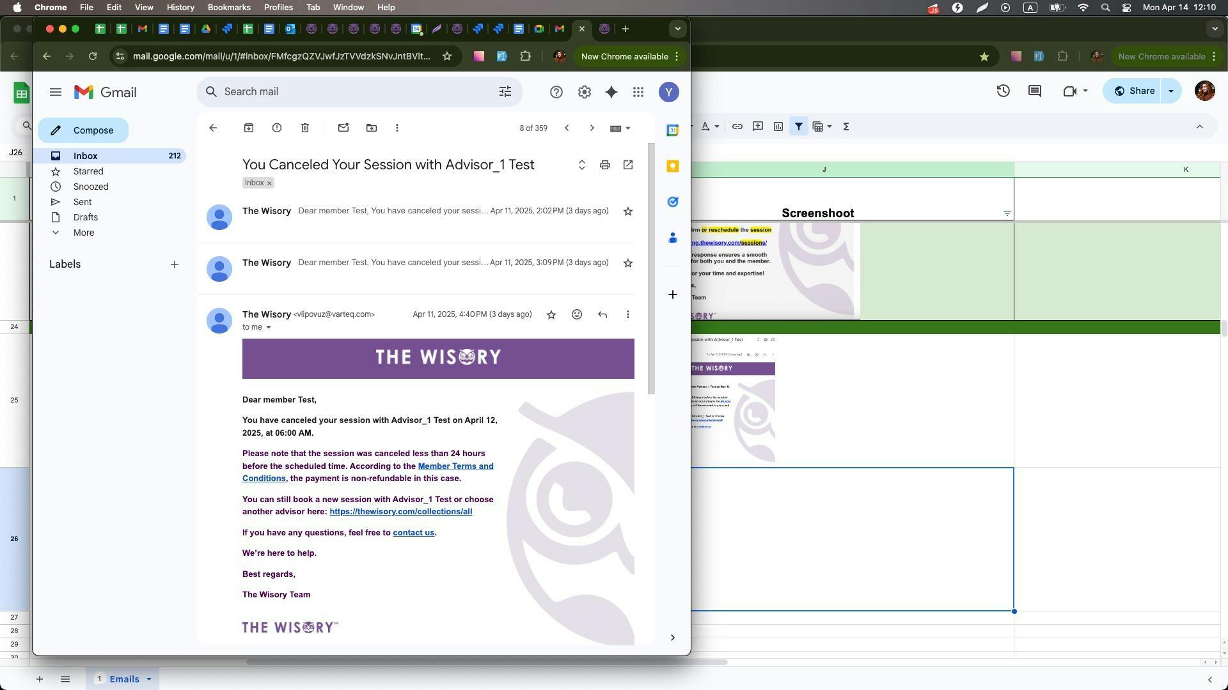The height and width of the screenshot is (690, 1228).
Task: Open version history in Sheets window
Action: point(1004,91)
